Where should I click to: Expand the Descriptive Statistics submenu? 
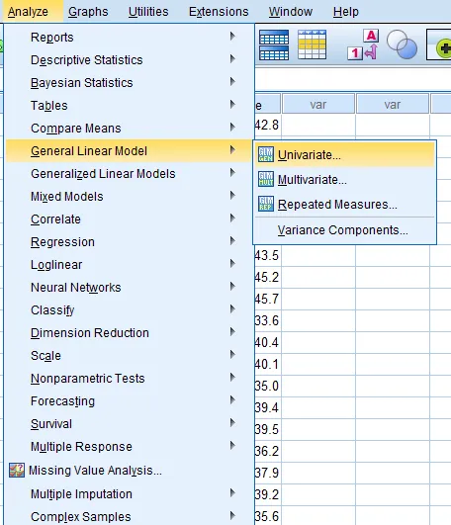[x=232, y=59]
